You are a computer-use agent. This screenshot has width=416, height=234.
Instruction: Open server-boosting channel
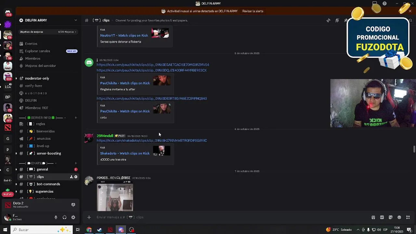tap(48, 153)
